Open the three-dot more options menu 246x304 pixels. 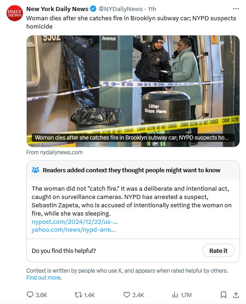click(236, 9)
